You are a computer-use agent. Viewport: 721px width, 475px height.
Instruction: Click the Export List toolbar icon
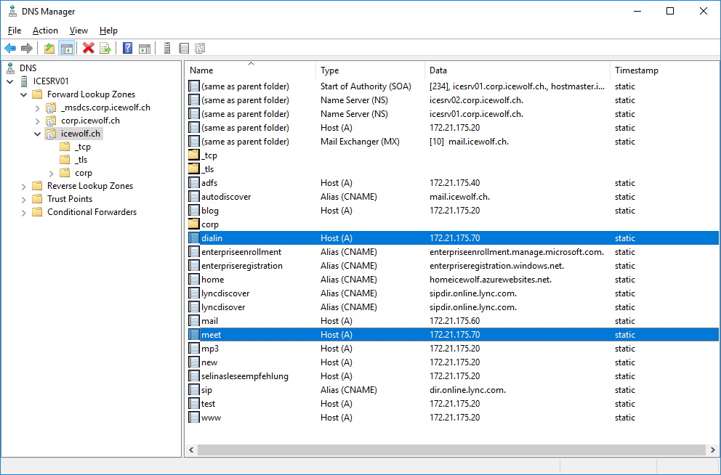[x=105, y=48]
